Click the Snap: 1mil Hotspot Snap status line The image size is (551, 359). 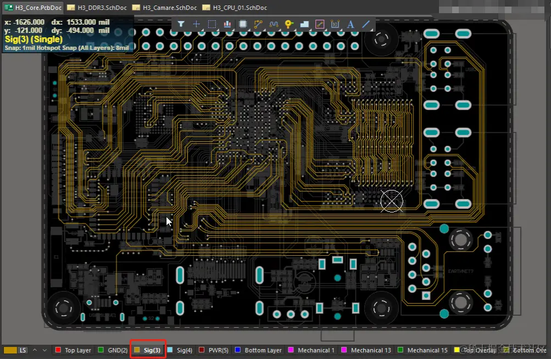click(67, 48)
